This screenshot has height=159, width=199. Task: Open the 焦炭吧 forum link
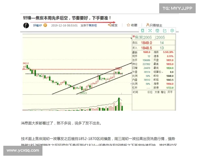(93, 26)
